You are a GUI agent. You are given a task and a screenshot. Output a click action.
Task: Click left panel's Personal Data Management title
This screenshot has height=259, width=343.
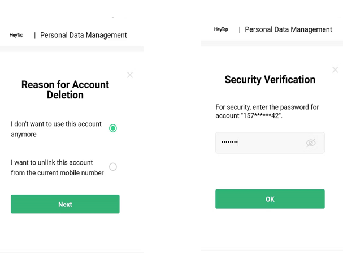[x=84, y=35]
